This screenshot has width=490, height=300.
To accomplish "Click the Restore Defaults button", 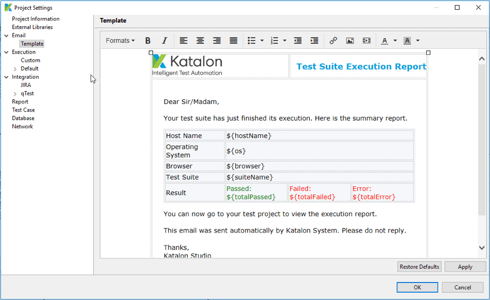I will tap(419, 267).
